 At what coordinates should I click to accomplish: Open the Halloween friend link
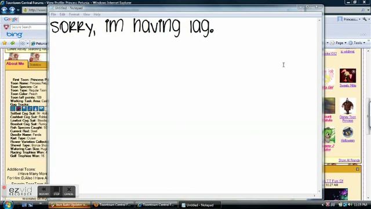point(348,140)
